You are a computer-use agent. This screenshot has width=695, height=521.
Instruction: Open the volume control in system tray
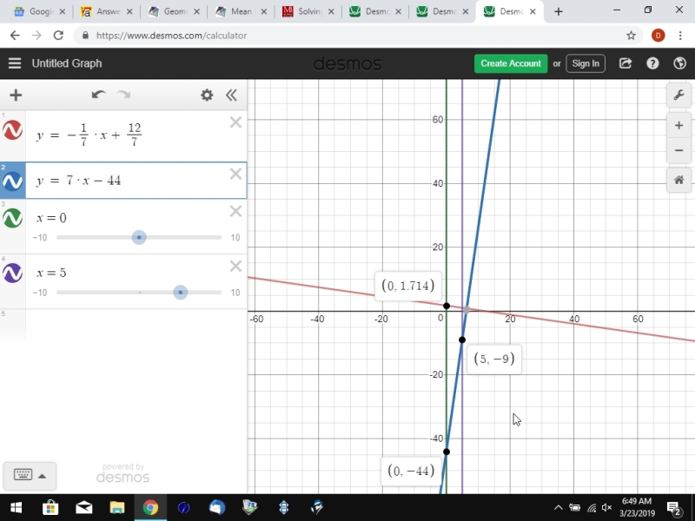(x=606, y=508)
